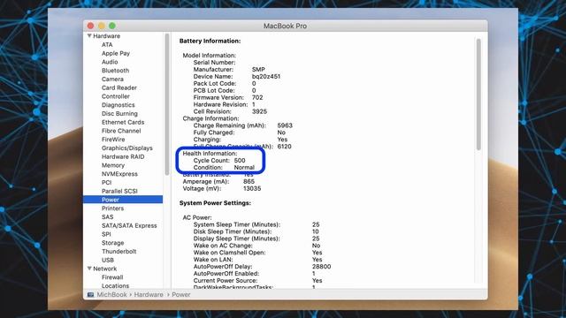Select SATA/SATA Express in the sidebar
The height and width of the screenshot is (318, 566).
coord(129,226)
